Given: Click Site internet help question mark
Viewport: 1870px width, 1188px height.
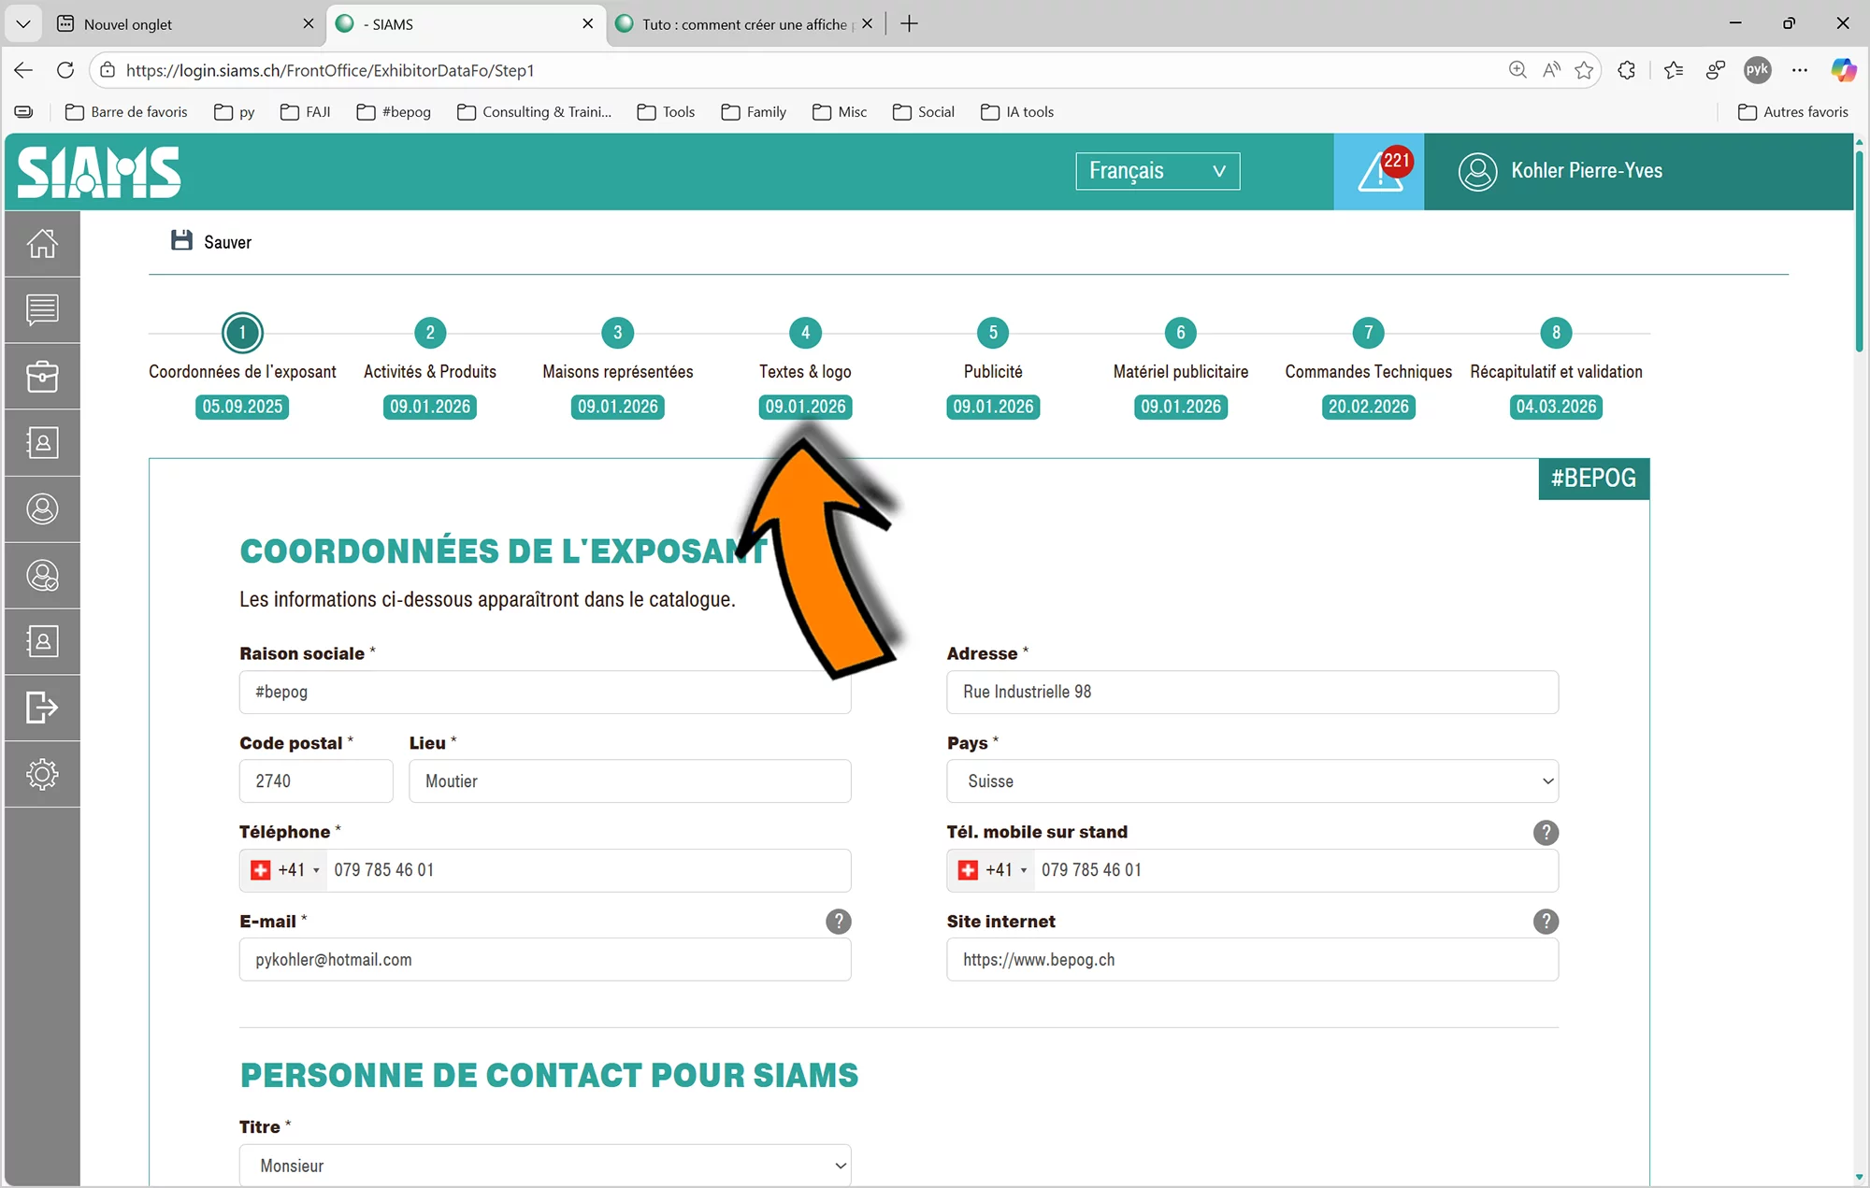Looking at the screenshot, I should point(1546,922).
